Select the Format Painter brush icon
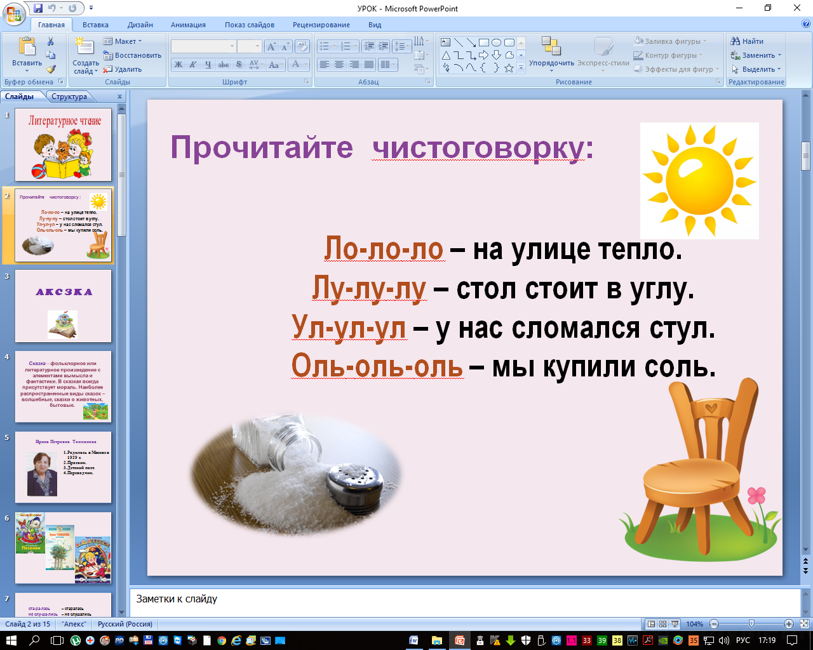 point(51,69)
